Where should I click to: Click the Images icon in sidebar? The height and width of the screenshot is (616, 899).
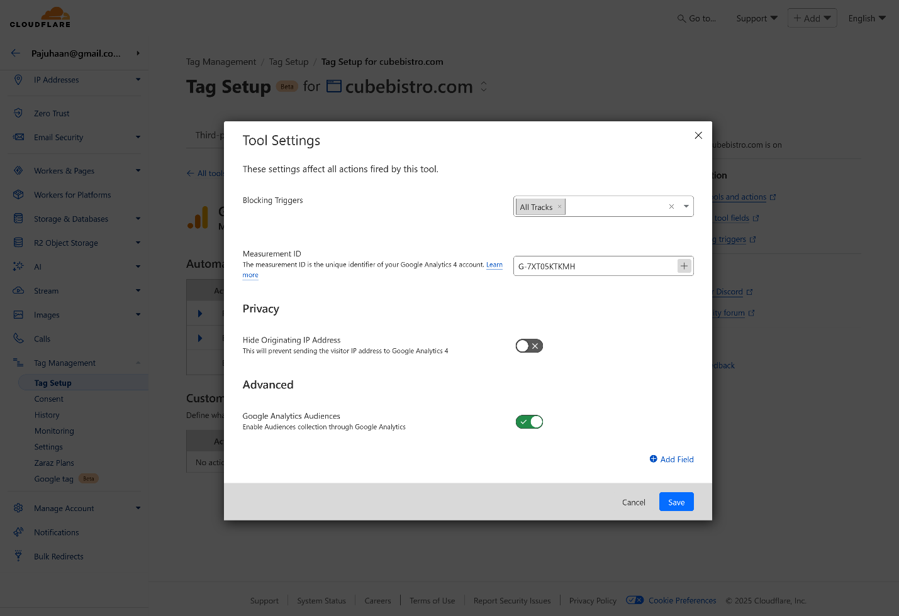coord(18,315)
